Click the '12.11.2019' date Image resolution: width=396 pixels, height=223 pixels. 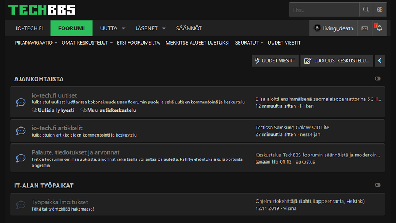[x=267, y=208]
